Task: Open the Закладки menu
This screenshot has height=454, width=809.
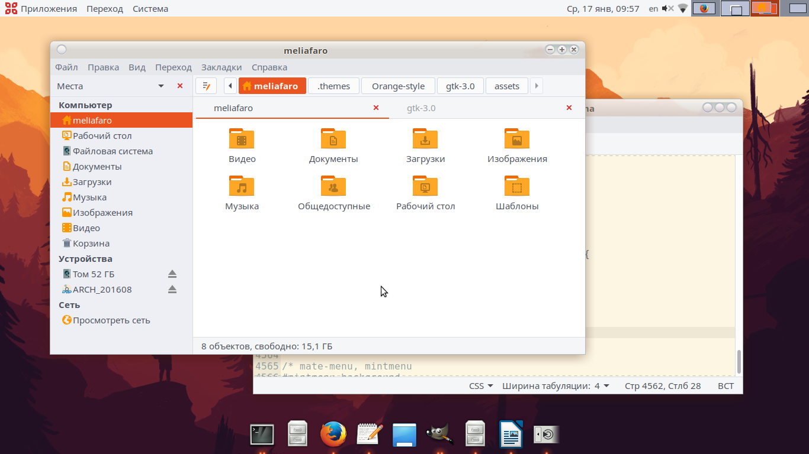Action: (x=221, y=67)
